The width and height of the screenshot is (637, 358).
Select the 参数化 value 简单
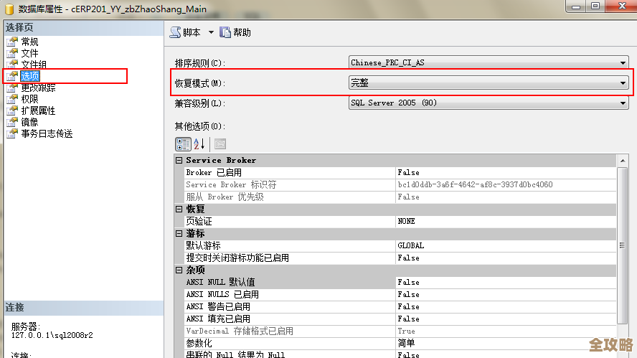pos(406,343)
